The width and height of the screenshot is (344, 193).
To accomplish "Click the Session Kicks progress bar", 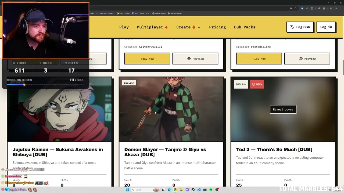I will pos(45,85).
